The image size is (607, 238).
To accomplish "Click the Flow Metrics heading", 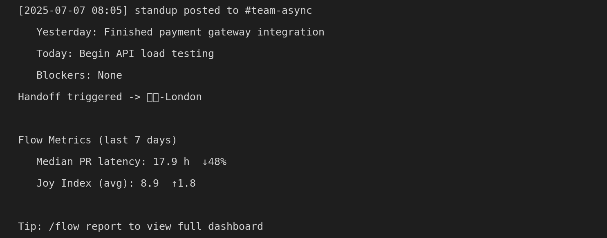I will pyautogui.click(x=55, y=141).
